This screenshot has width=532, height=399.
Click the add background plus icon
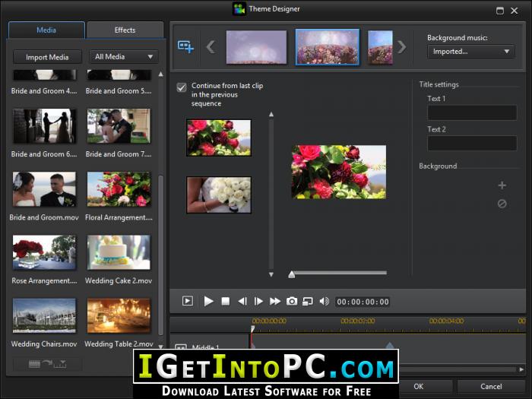[x=502, y=185]
